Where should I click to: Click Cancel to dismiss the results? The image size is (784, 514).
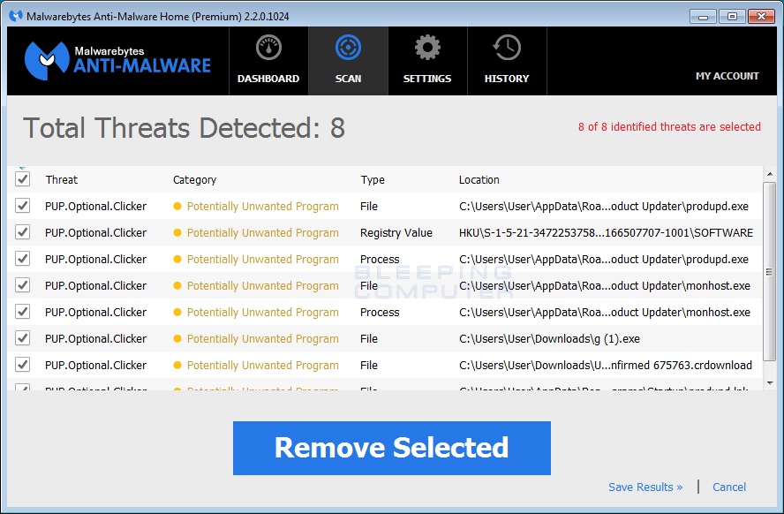tap(728, 487)
